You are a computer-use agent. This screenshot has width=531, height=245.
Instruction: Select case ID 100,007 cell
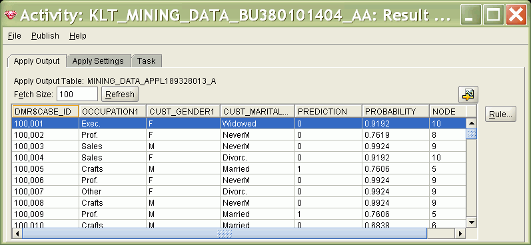coord(45,191)
